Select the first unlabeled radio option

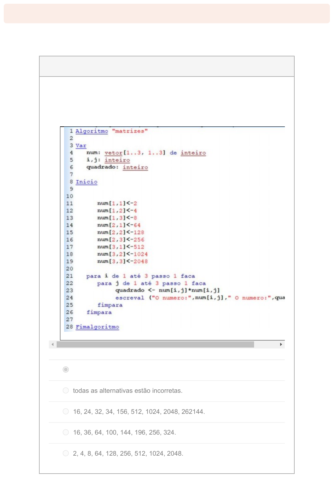66,370
